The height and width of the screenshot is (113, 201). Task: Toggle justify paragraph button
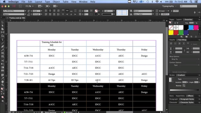[x=58, y=11]
